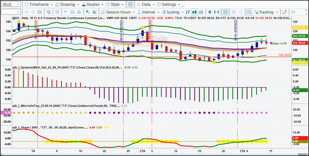Click the framed line chart icon
309x156 pixels.
coord(72,12)
